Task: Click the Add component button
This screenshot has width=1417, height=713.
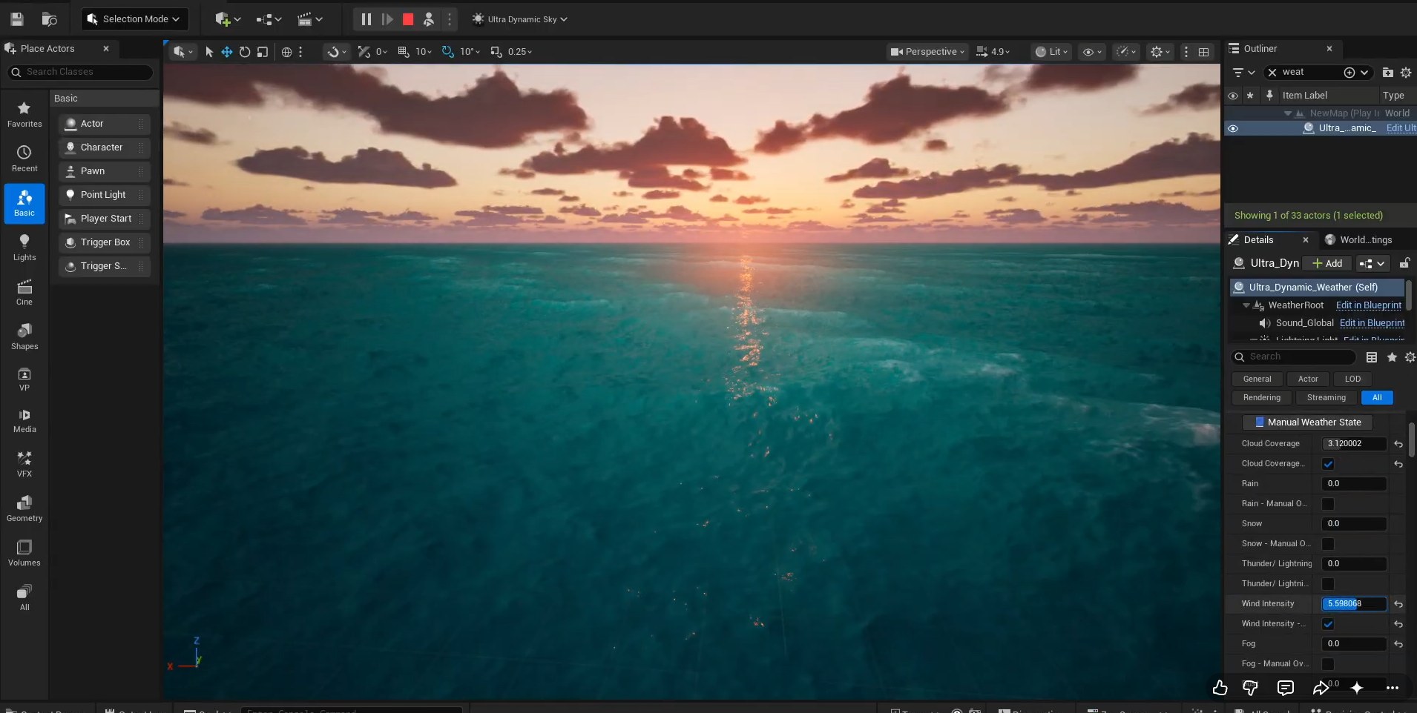Action: point(1327,263)
